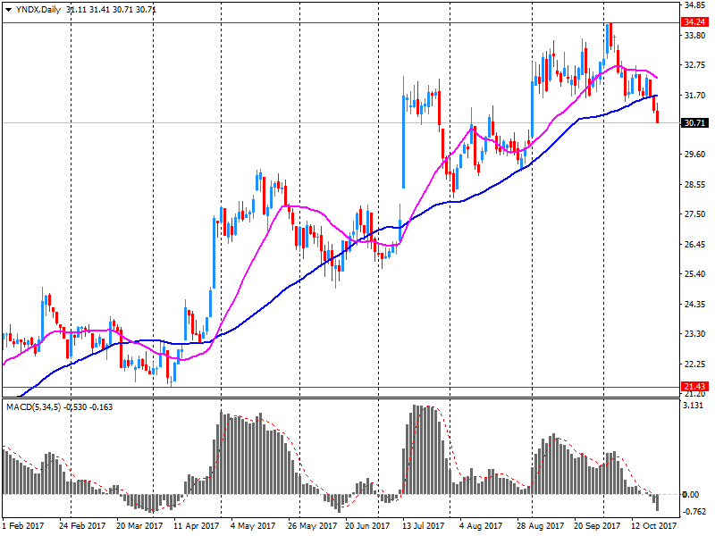Click the 29.60 price scale value
Screen dimensions: 715x536
click(695, 155)
